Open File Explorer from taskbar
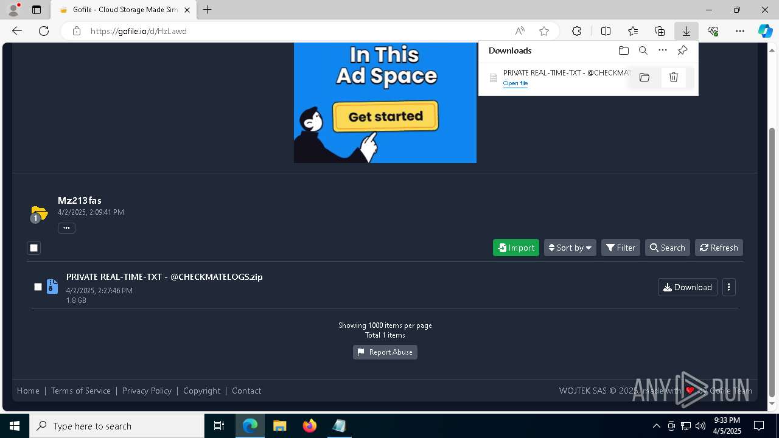The width and height of the screenshot is (779, 438). click(279, 426)
